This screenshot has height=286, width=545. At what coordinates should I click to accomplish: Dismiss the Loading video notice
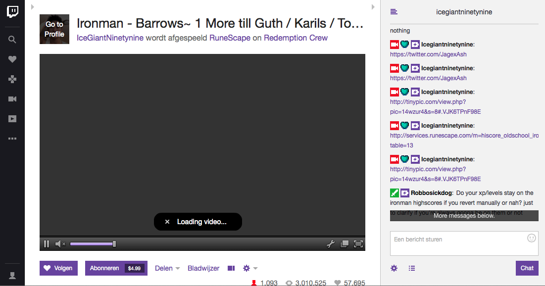pyautogui.click(x=167, y=222)
